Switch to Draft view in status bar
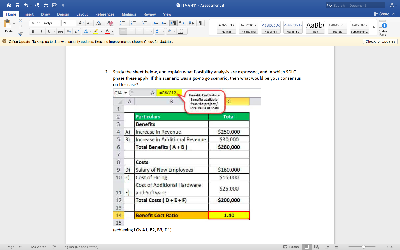This screenshot has width=400, height=250. click(336, 247)
